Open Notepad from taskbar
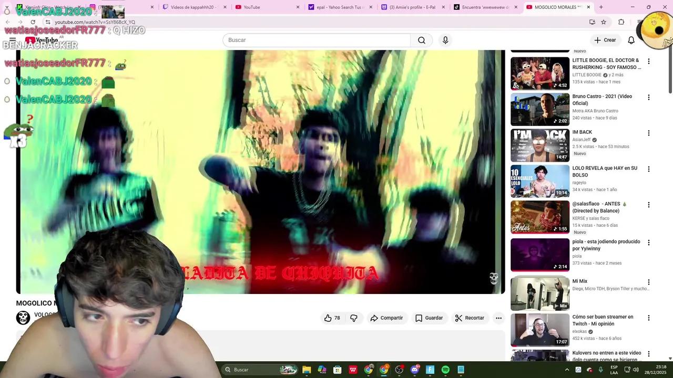This screenshot has height=378, width=673. point(461,370)
